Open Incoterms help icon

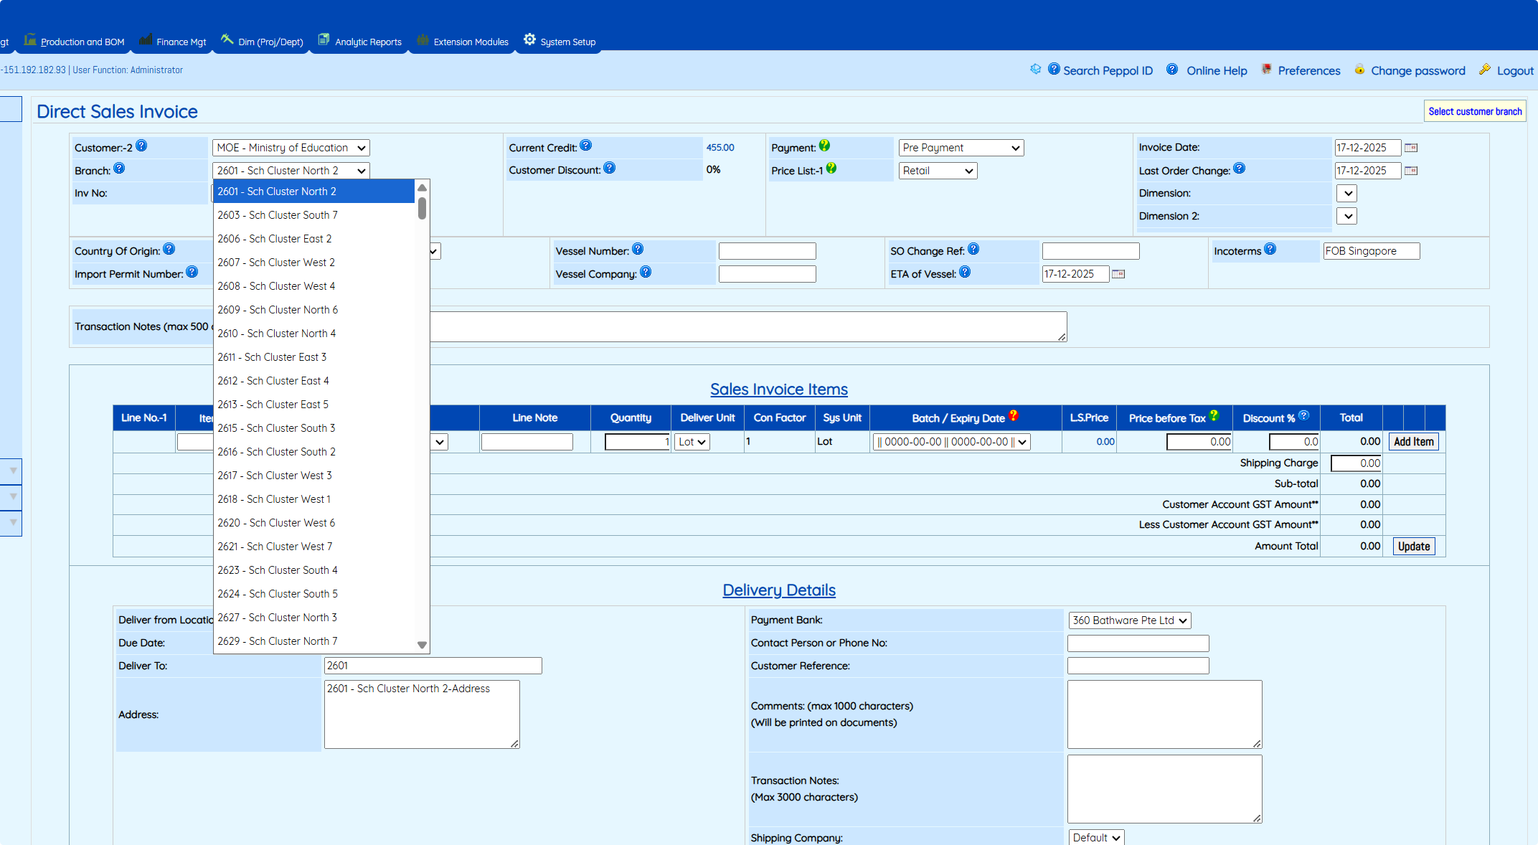[1270, 249]
